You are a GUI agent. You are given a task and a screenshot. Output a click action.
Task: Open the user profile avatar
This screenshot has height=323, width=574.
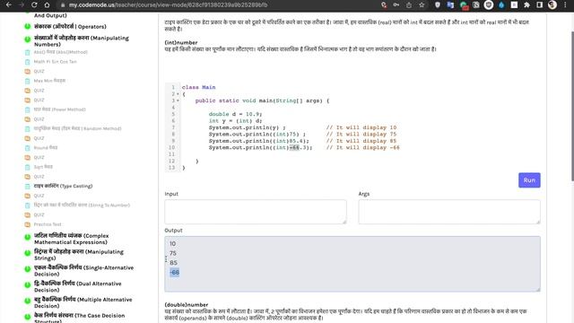(x=552, y=4)
